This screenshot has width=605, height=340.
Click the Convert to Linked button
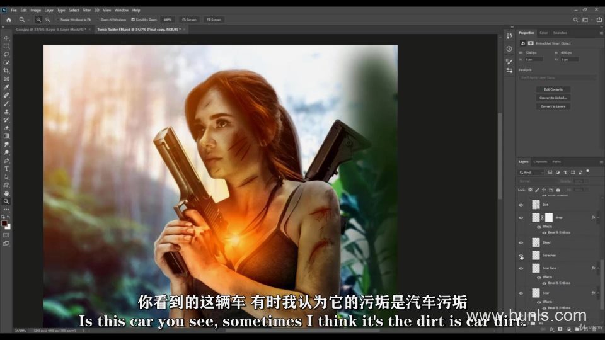[553, 98]
